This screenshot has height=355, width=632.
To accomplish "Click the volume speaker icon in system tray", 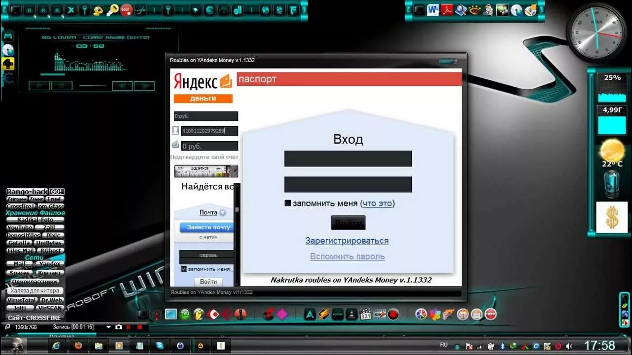I will click(569, 346).
